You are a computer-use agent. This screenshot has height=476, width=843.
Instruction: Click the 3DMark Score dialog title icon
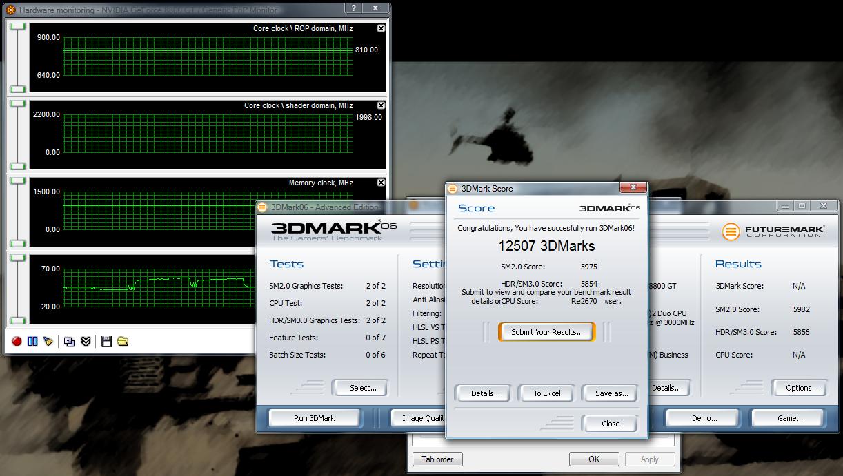[x=453, y=188]
